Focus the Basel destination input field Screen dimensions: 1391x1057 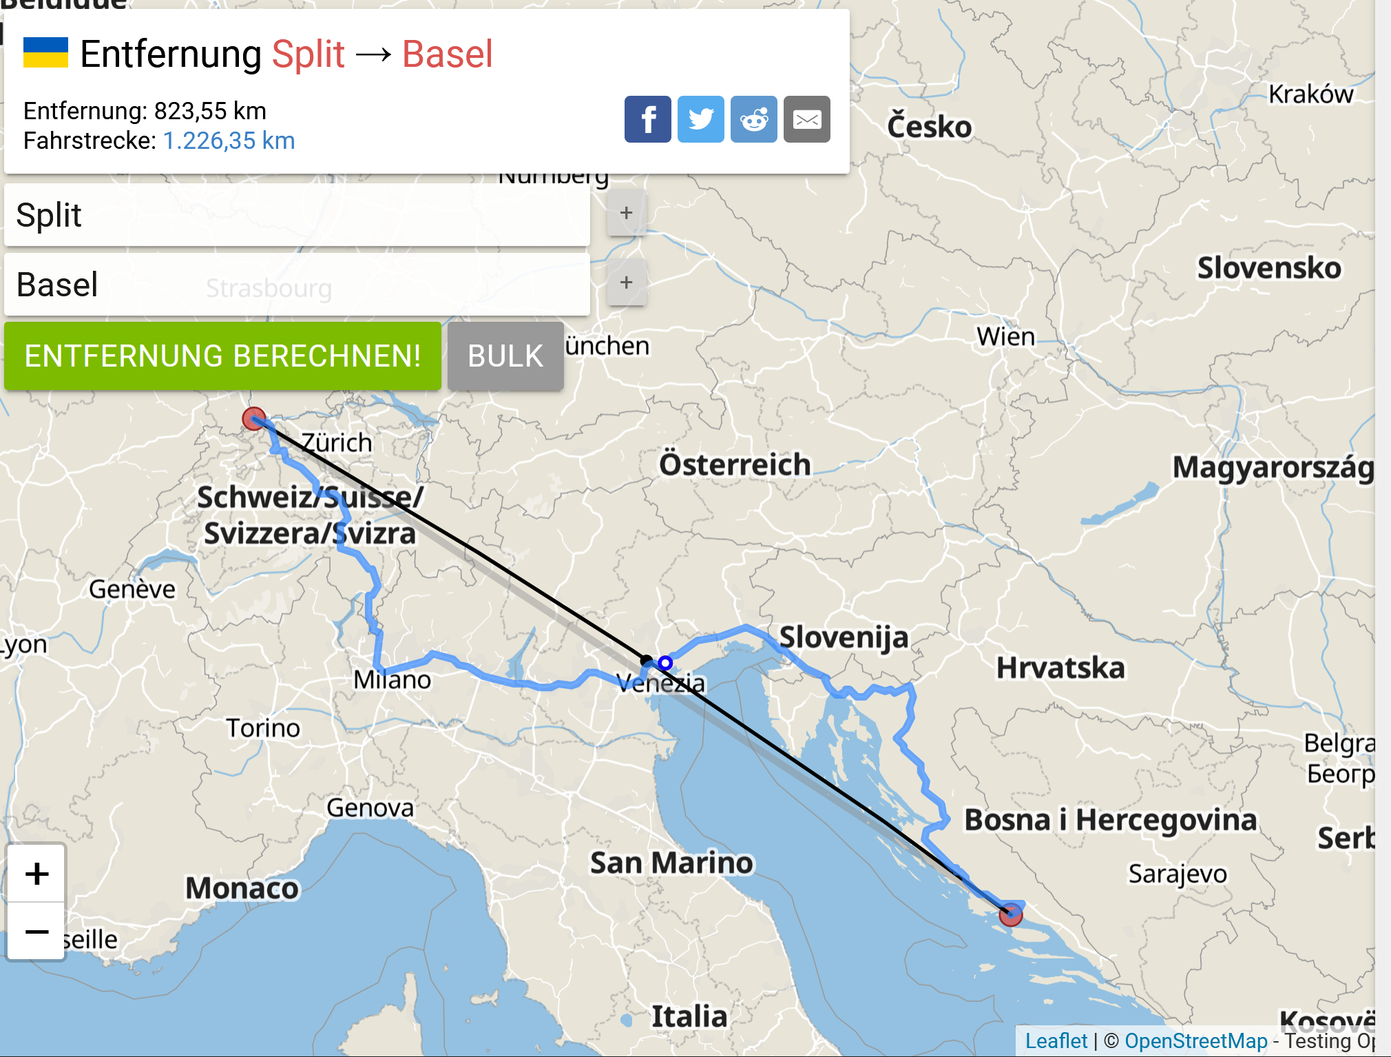pyautogui.click(x=297, y=285)
